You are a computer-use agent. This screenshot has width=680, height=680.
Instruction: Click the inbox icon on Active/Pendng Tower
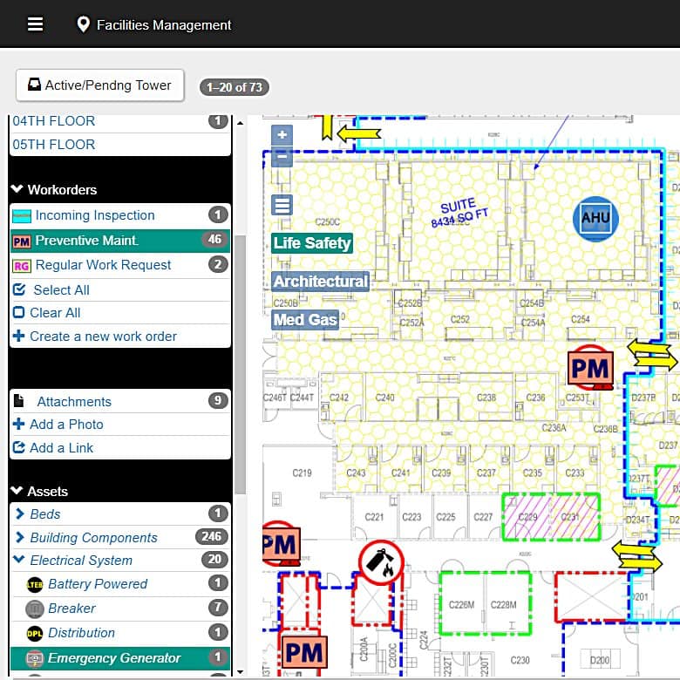pos(34,85)
